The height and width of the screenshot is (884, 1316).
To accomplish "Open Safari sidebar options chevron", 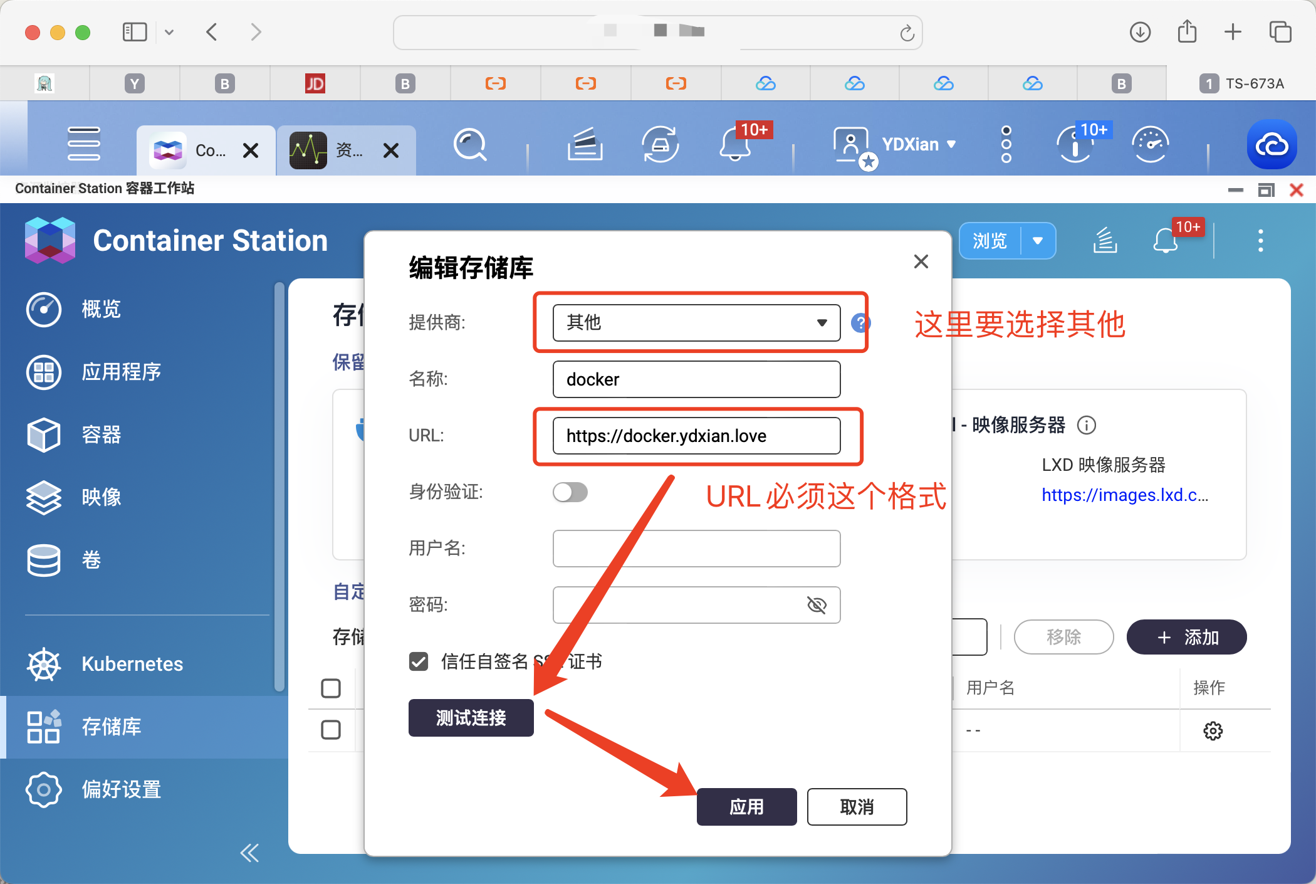I will 169,32.
